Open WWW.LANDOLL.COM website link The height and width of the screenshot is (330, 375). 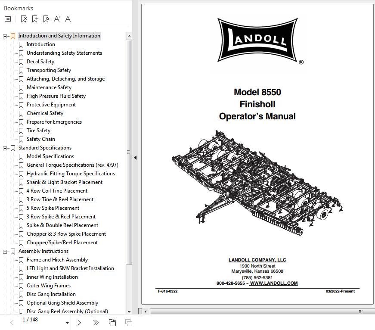tap(273, 283)
